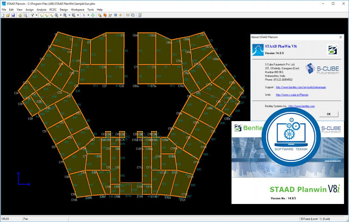349x222 pixels.
Task: Click the third axis arrow icon
Action: (51, 15)
